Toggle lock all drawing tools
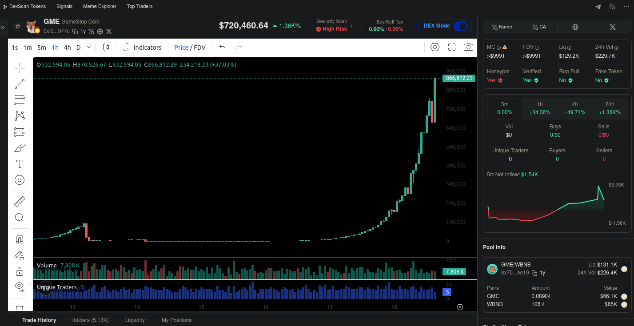This screenshot has width=634, height=326. coord(20,271)
